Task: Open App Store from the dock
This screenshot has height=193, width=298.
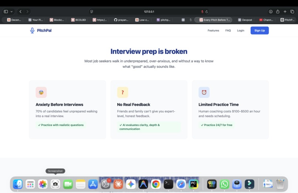Action: point(93,184)
